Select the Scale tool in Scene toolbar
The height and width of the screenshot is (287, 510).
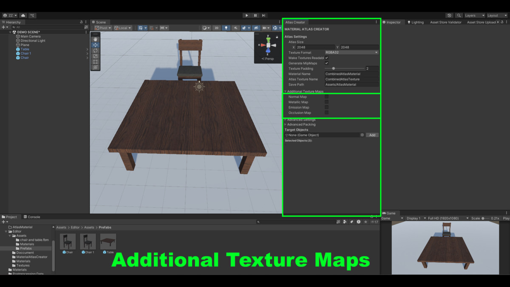coord(95,56)
